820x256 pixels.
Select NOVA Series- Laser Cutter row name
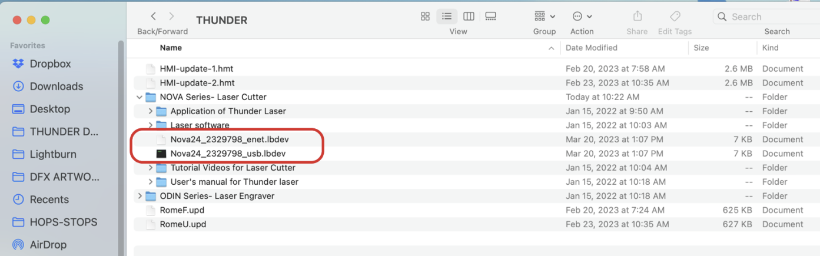click(213, 97)
